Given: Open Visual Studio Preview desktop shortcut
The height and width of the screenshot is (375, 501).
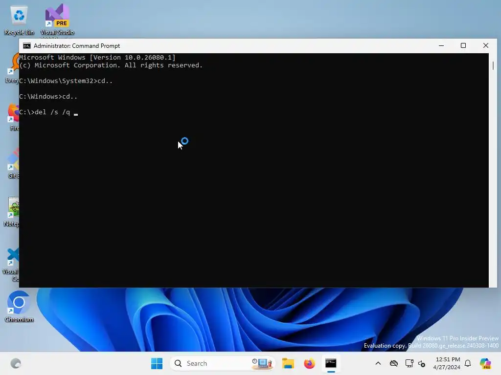Looking at the screenshot, I should (57, 20).
